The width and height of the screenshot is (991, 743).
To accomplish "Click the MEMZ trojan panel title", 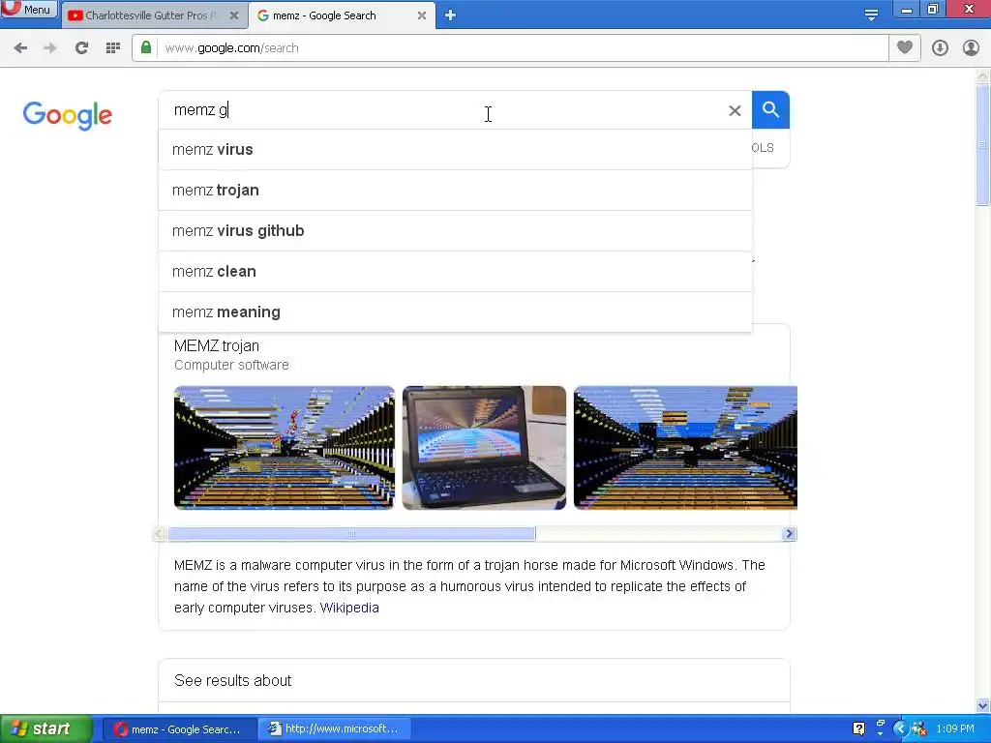I will point(217,346).
